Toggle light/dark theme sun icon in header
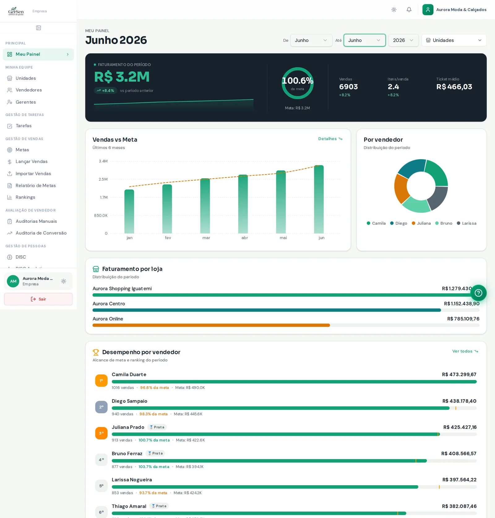 coord(394,10)
